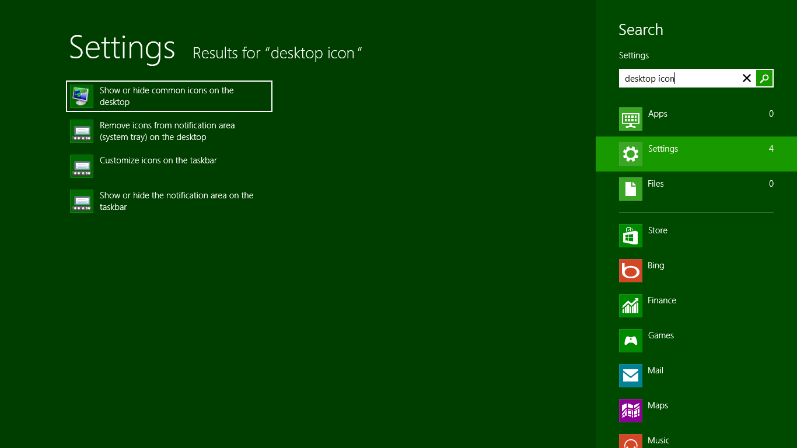Open the Store app icon
Screen dimensions: 797x448
[630, 236]
